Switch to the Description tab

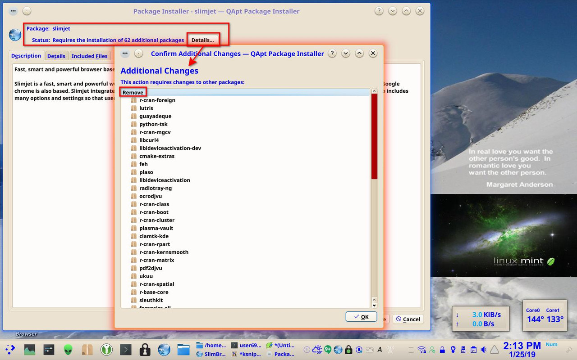tap(26, 56)
